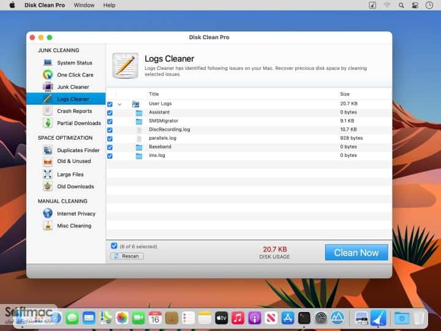Screen dimensions: 441x331
Task: Open the Window menu
Action: pos(84,5)
